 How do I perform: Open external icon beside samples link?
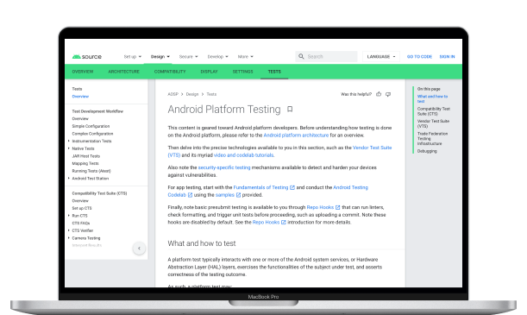pos(238,195)
